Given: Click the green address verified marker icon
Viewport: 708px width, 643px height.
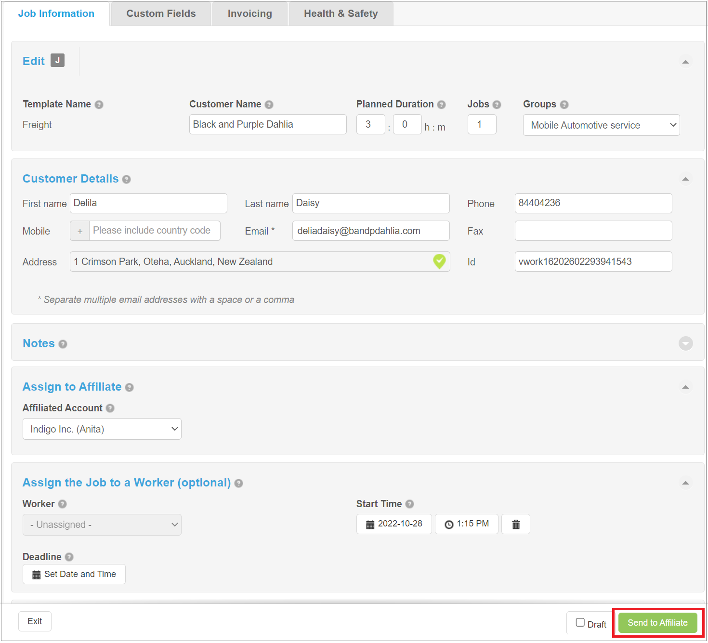Looking at the screenshot, I should 439,261.
